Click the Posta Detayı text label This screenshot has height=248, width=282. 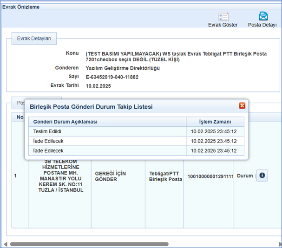262,25
